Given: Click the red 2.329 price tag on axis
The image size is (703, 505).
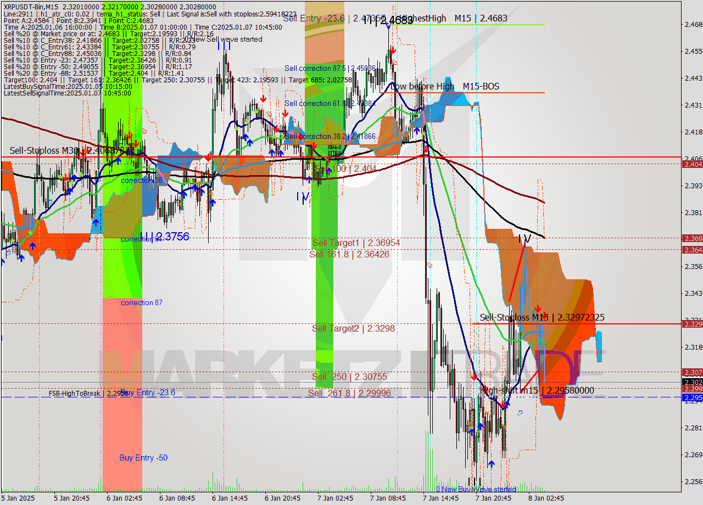Looking at the screenshot, I should pyautogui.click(x=692, y=324).
